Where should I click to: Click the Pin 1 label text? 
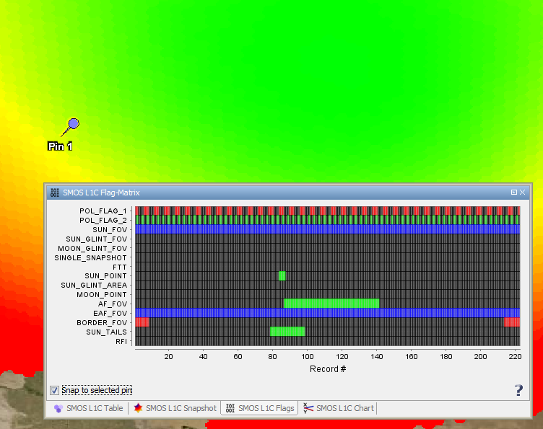pos(60,146)
